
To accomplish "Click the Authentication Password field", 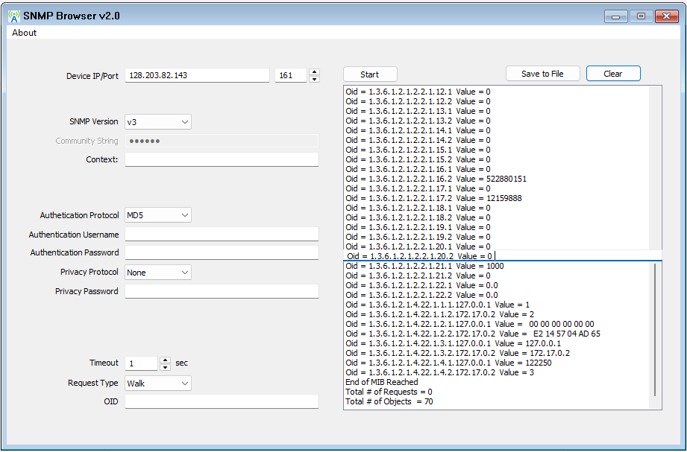I will click(220, 252).
